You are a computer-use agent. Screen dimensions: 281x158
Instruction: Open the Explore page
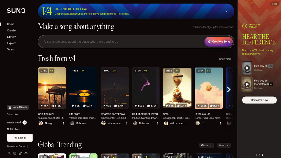[x=12, y=43]
